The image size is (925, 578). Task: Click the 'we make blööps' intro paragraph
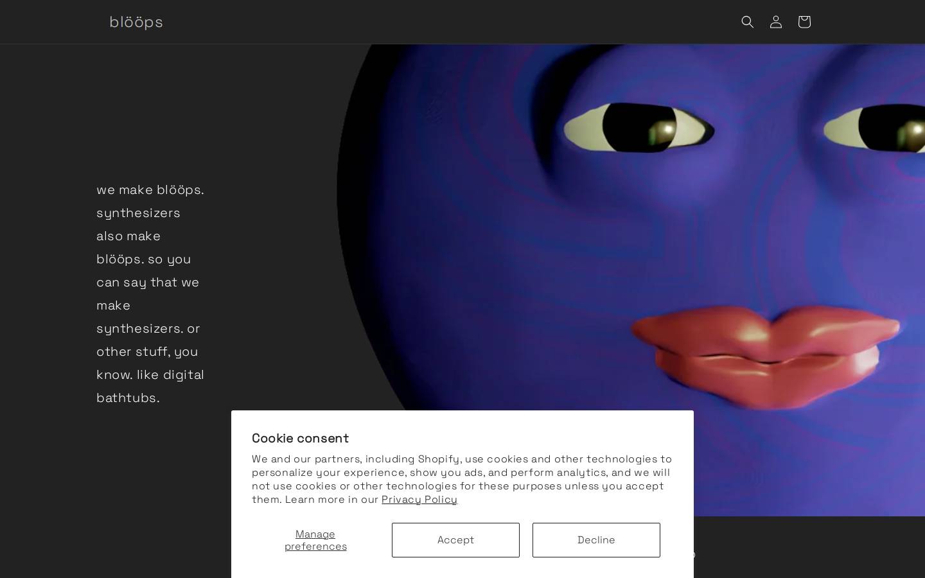150,293
